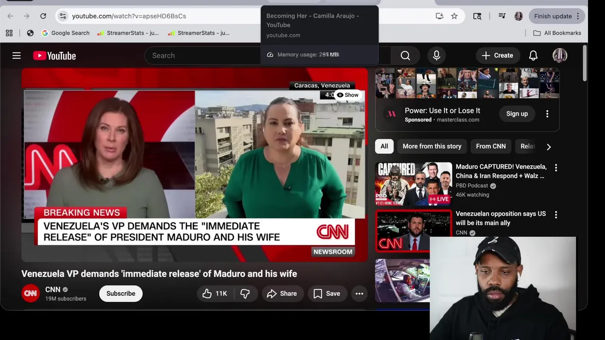The height and width of the screenshot is (340, 605).
Task: Select the All filter chip
Action: click(384, 146)
